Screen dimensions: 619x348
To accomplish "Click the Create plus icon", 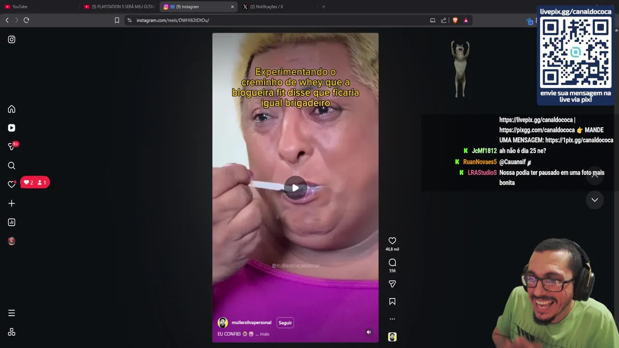I will [x=12, y=203].
